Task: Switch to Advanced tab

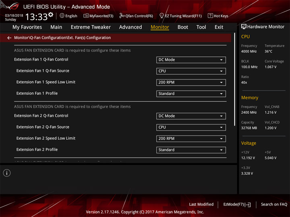Action: [x=130, y=27]
